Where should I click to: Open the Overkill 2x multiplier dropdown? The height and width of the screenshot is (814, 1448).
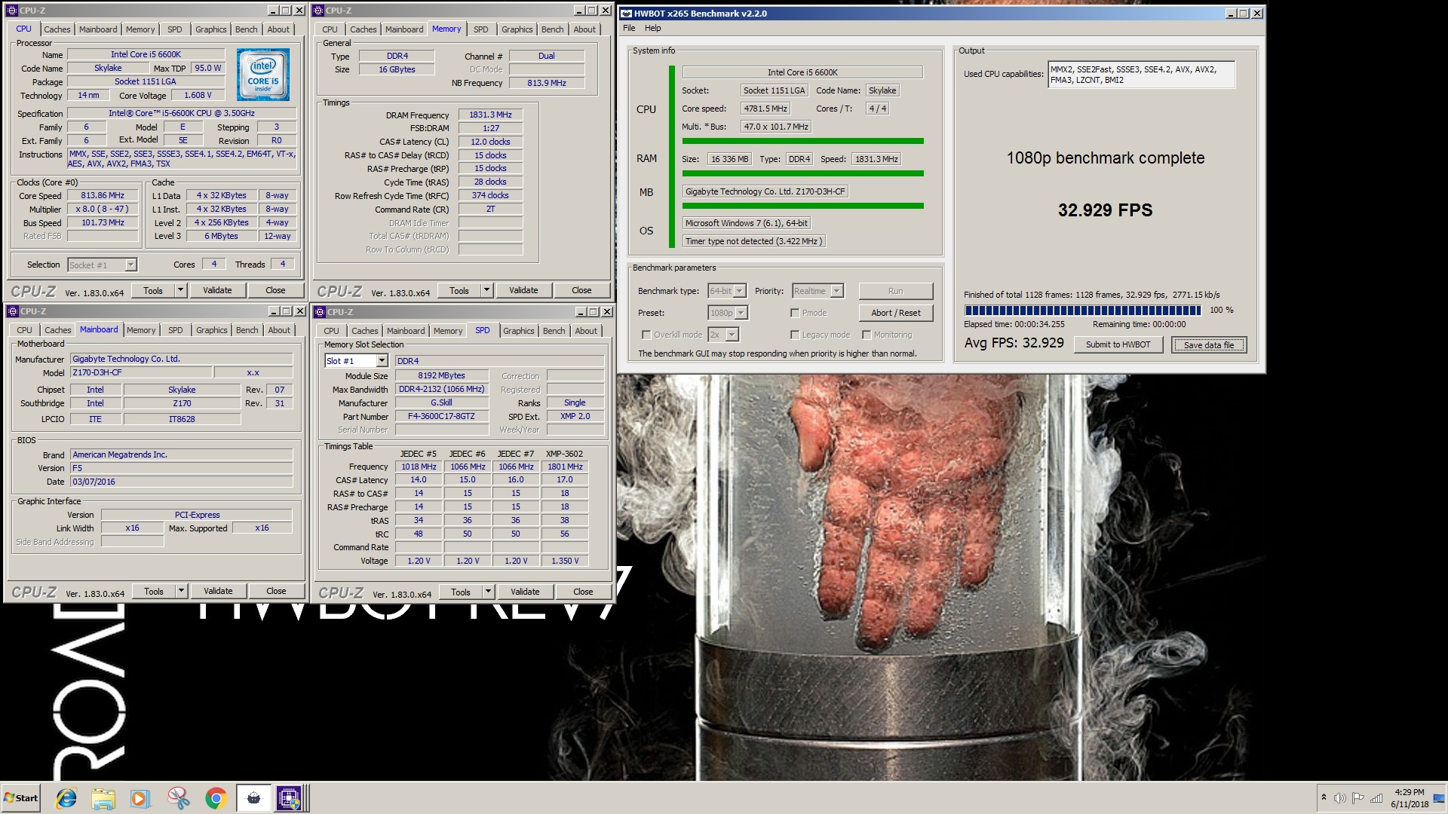coord(722,335)
